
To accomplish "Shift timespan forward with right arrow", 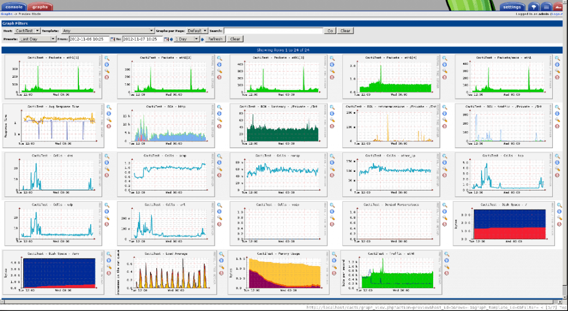I will point(202,39).
